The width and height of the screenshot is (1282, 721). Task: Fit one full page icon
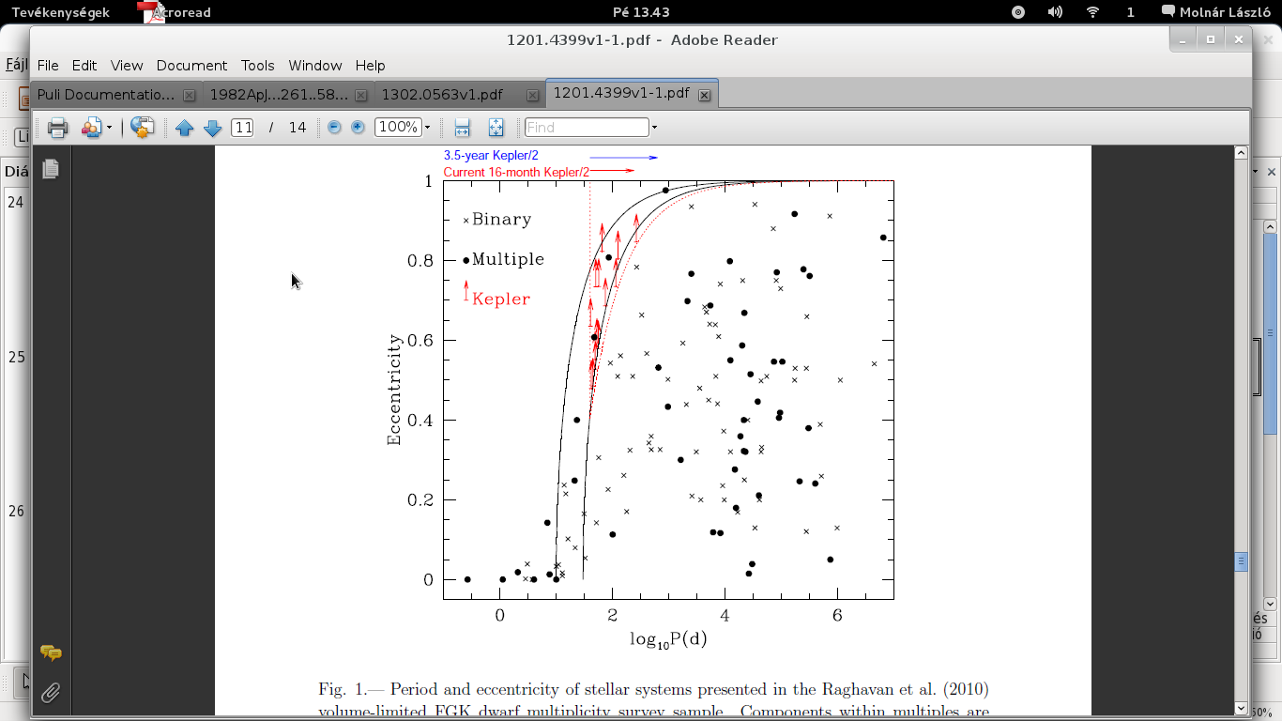click(496, 128)
